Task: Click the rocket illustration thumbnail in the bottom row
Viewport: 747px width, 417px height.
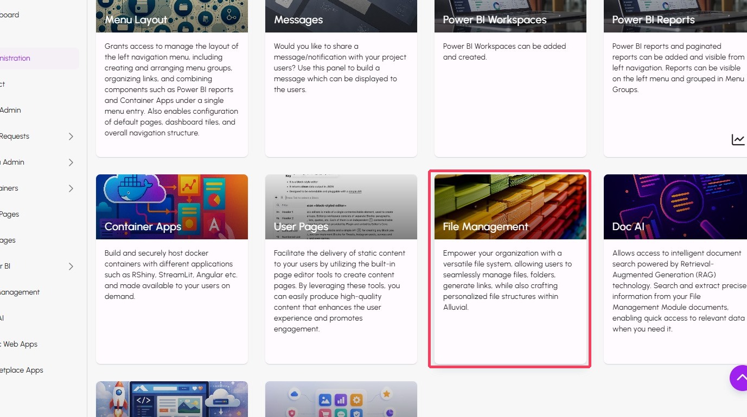Action: coord(172,399)
